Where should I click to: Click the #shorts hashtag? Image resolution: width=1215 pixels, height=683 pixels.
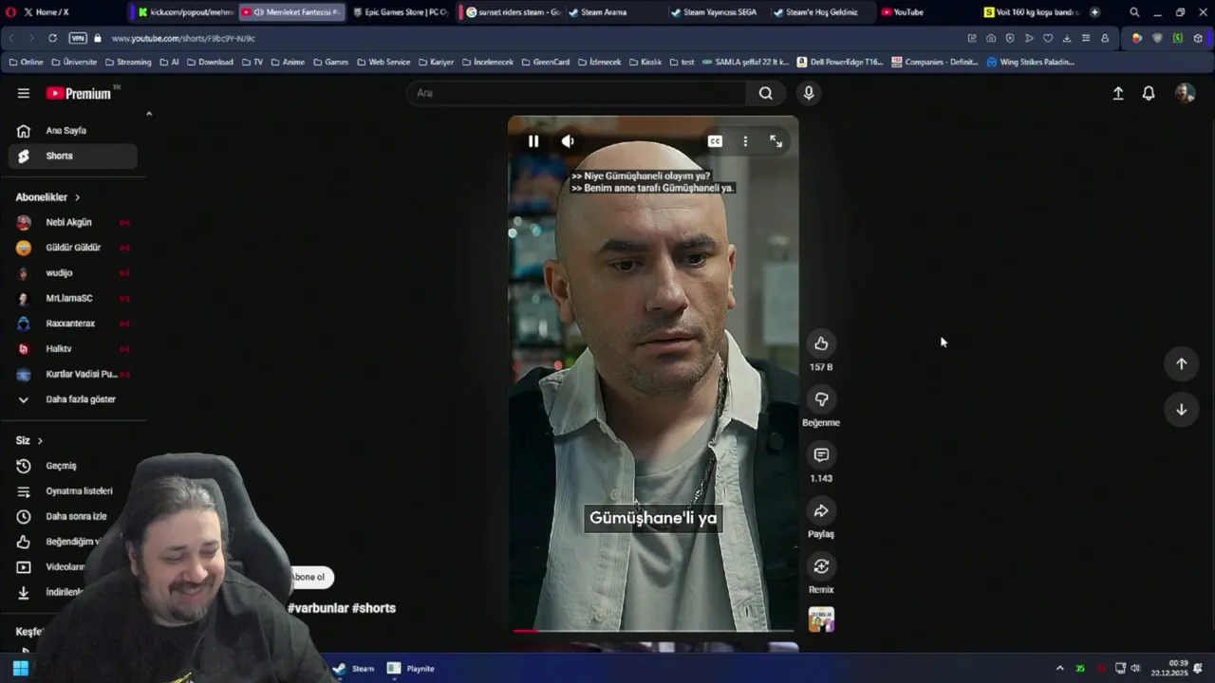pyautogui.click(x=374, y=608)
